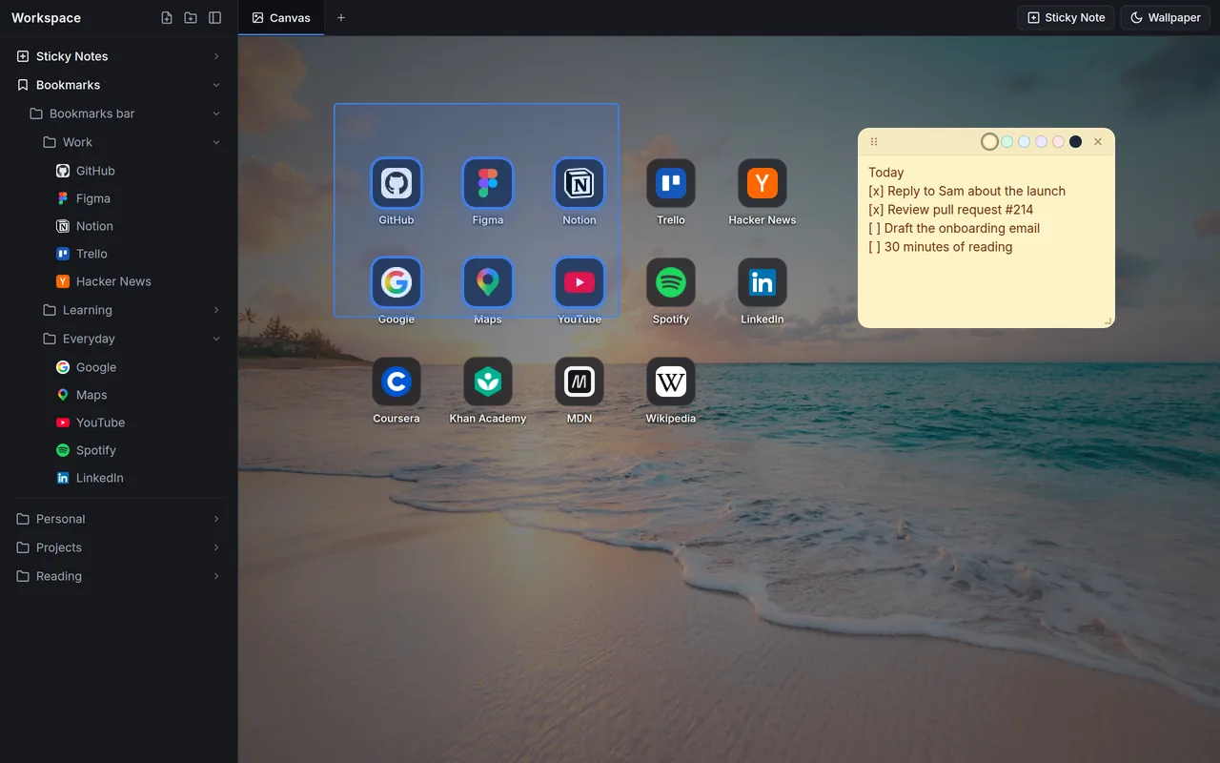This screenshot has width=1220, height=763.
Task: Open the Notion shortcut tile on the canvas
Action: pos(579,183)
